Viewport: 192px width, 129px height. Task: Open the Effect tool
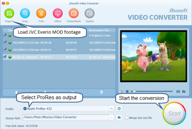pos(58,13)
